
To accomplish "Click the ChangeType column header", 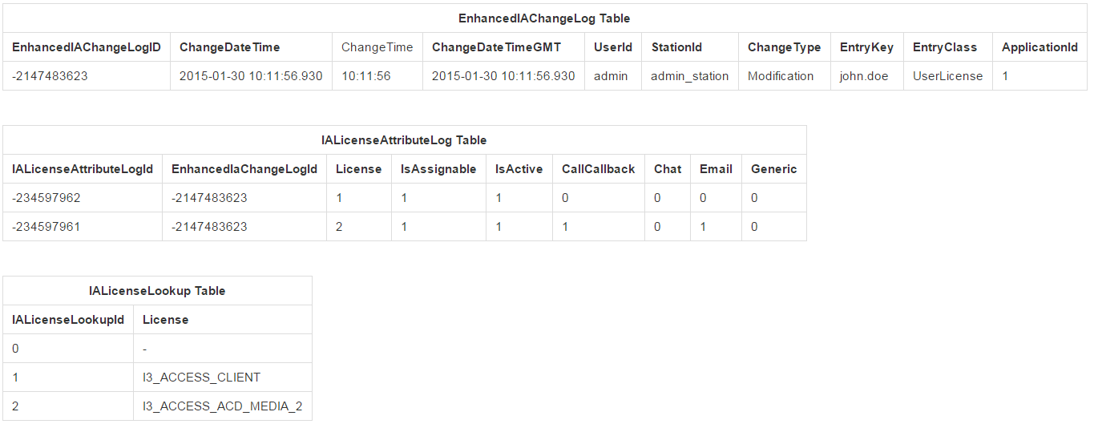I will [784, 47].
